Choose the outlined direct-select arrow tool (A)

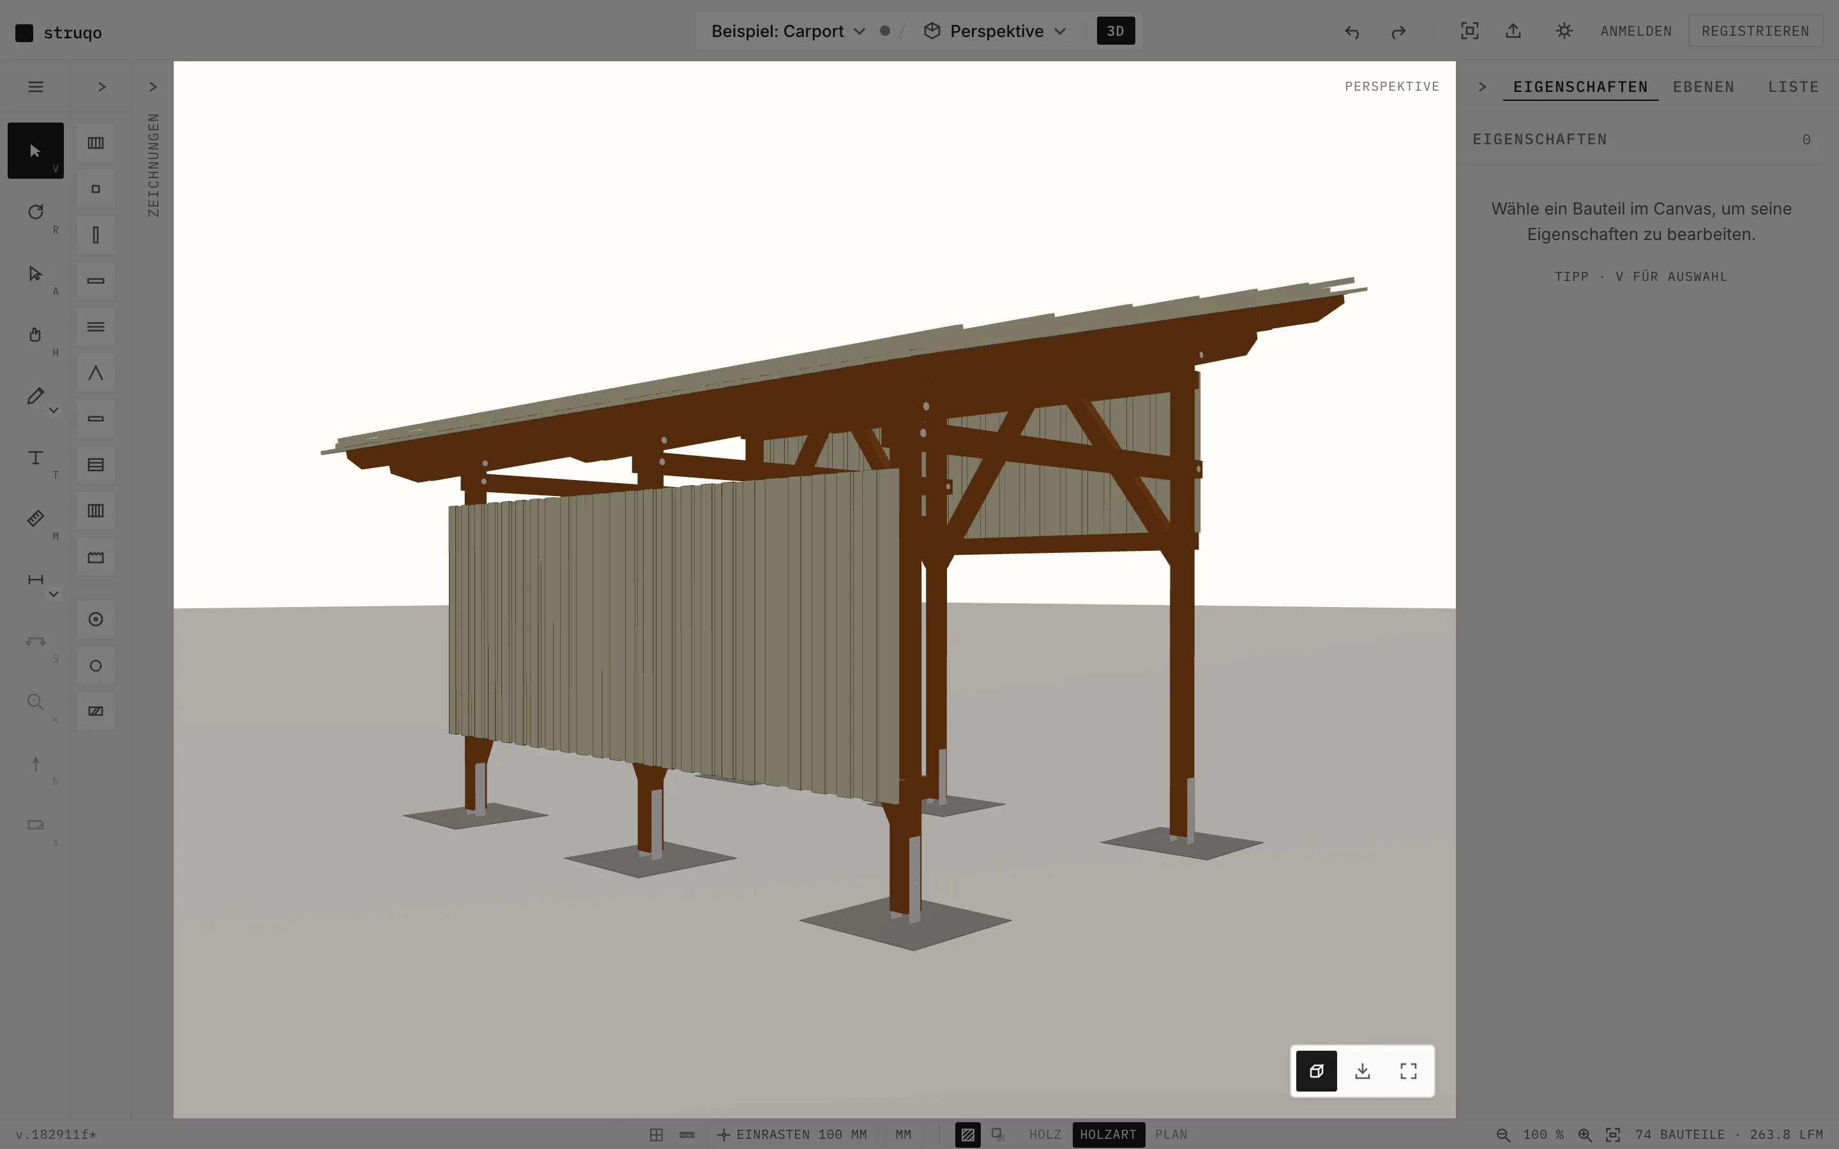tap(35, 274)
